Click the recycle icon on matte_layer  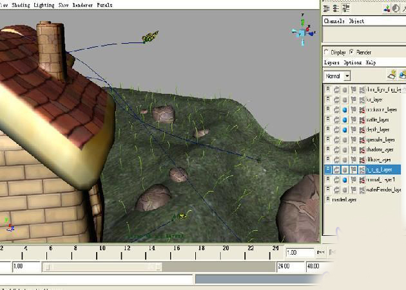[x=336, y=120]
